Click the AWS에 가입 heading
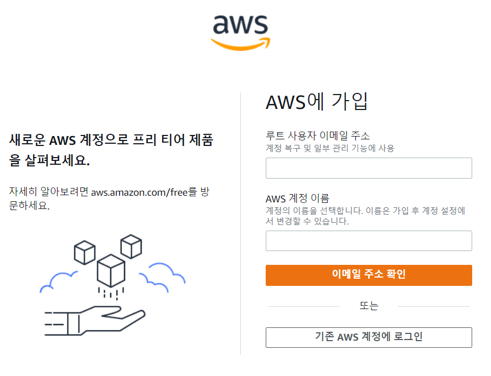Image resolution: width=491 pixels, height=376 pixels. click(x=317, y=102)
